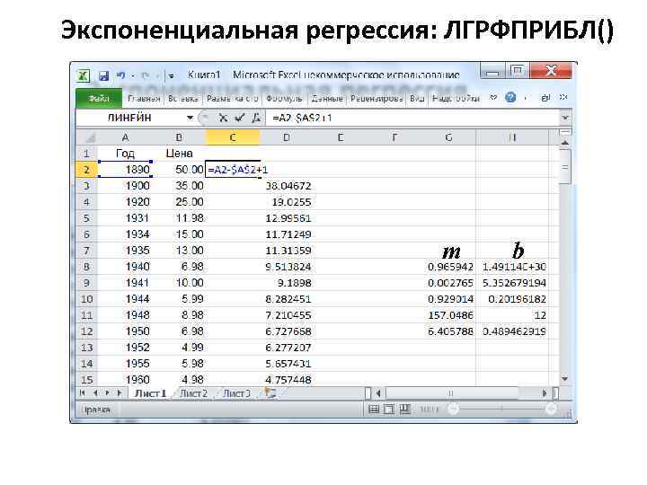
Task: Go to next sheet with navigation arrow
Action: 107,393
